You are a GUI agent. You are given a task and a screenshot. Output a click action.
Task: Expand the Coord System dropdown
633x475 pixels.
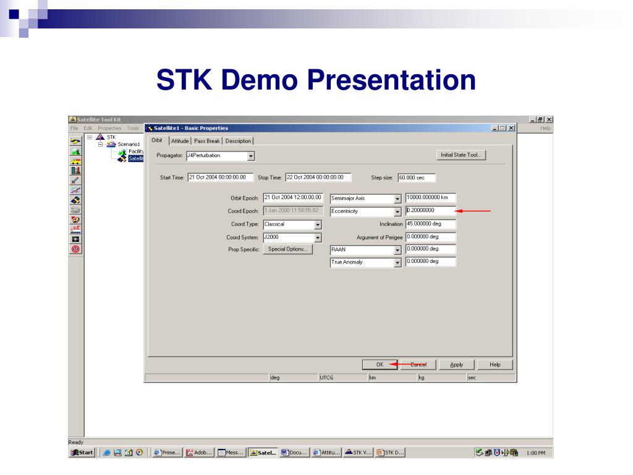(x=318, y=238)
